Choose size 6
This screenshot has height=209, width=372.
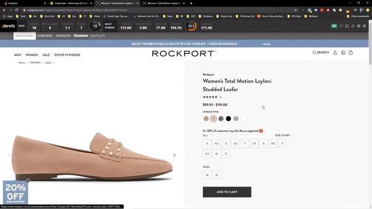point(226,143)
